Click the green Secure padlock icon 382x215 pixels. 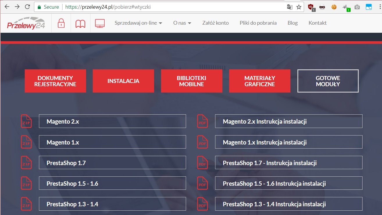coord(39,7)
